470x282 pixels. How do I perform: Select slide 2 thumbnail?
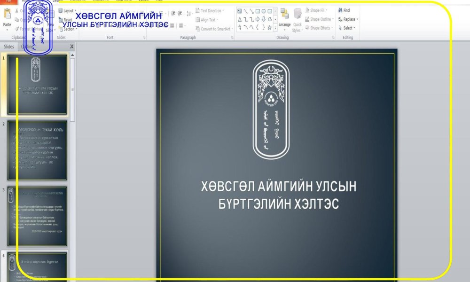pyautogui.click(x=37, y=150)
